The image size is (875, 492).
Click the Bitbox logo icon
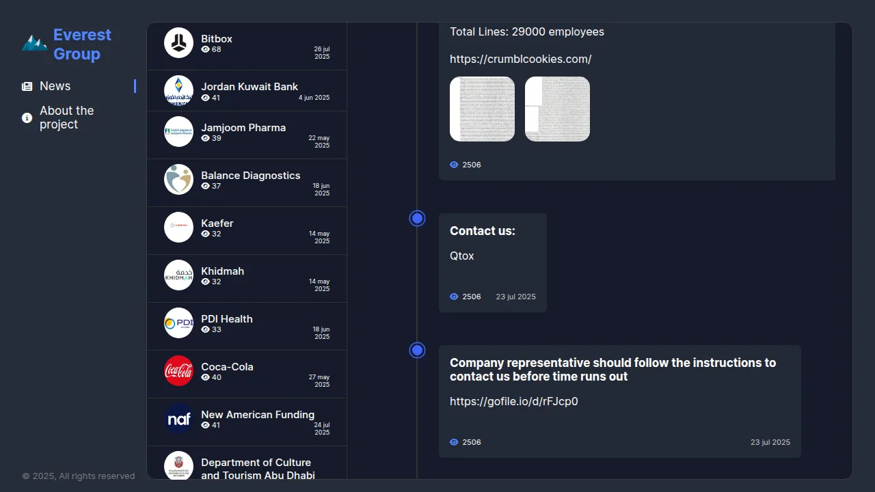coord(178,42)
